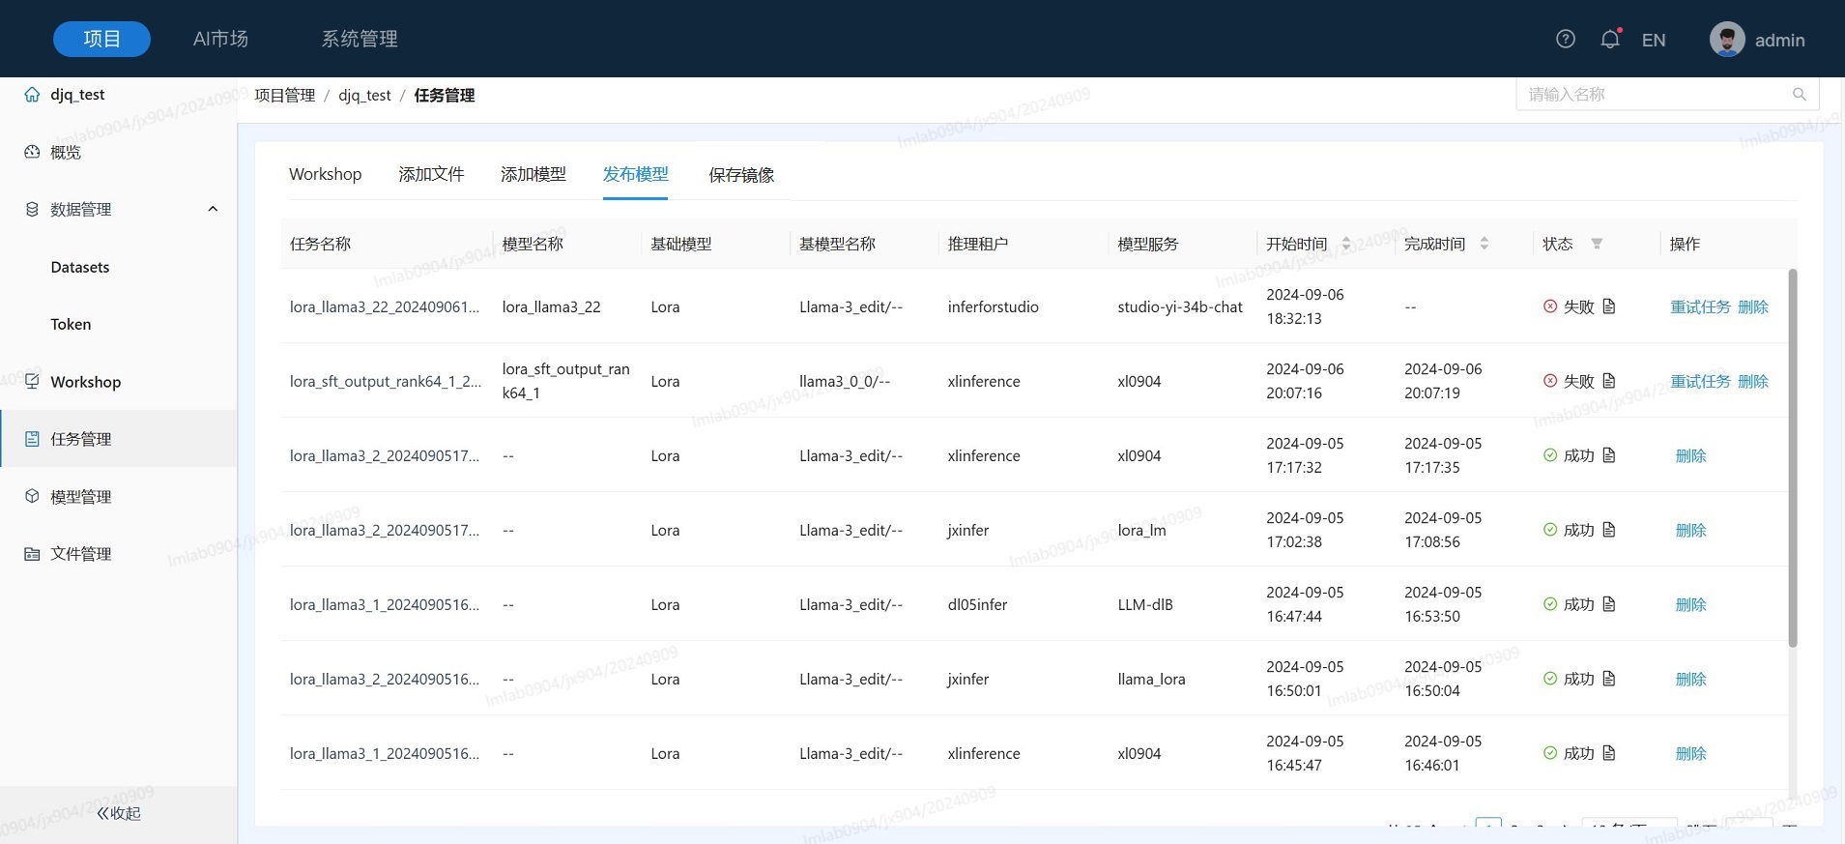
Task: Delete the task using LLM-dlB service
Action: point(1690,605)
